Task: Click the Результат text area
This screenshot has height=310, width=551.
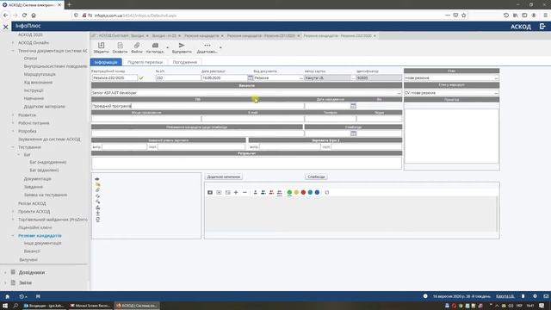Action: tap(246, 163)
